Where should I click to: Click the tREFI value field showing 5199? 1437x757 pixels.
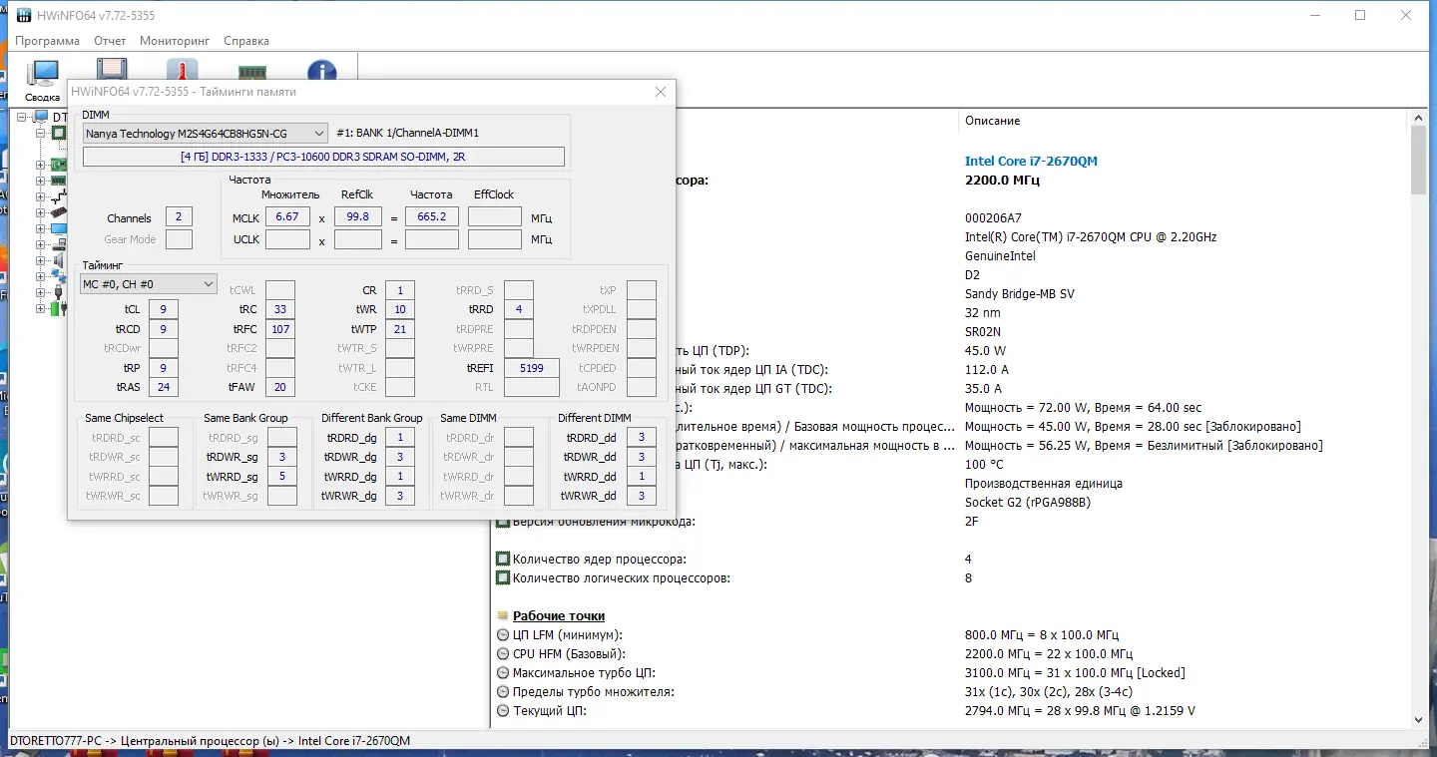point(531,368)
